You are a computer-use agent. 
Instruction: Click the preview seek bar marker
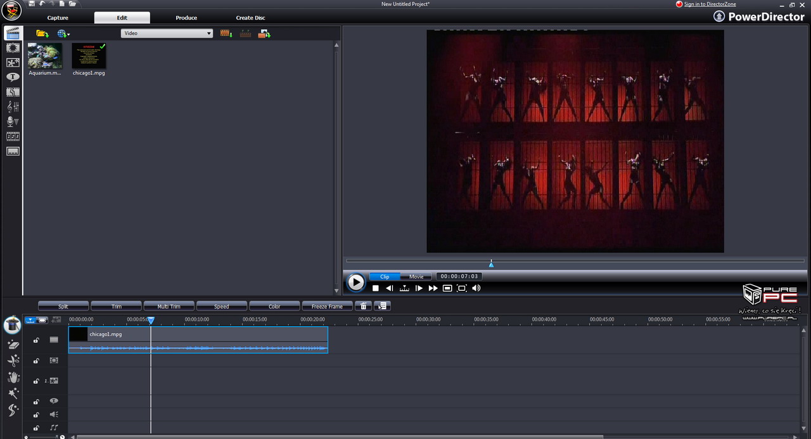(x=491, y=263)
